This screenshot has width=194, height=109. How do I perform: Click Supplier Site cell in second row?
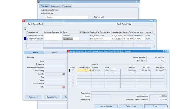point(117,39)
